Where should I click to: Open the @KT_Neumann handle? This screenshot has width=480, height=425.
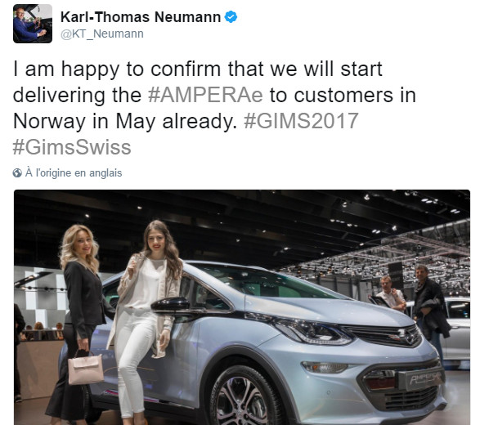pyautogui.click(x=102, y=34)
